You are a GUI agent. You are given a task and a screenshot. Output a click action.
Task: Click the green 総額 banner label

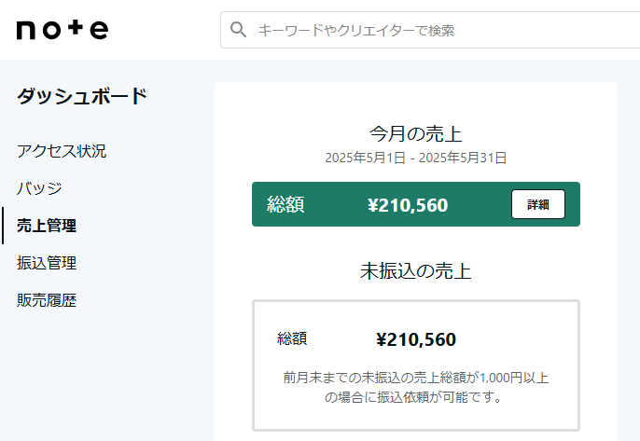pos(285,204)
